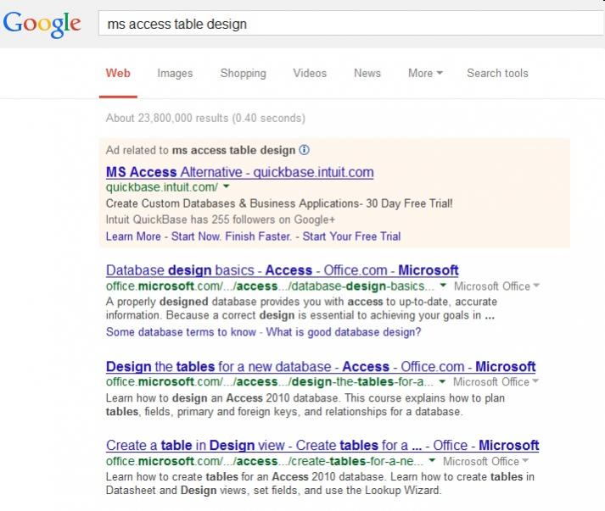Expand the arrow next to quickbase.intuit.com/ URL
This screenshot has width=605, height=511.
[227, 186]
